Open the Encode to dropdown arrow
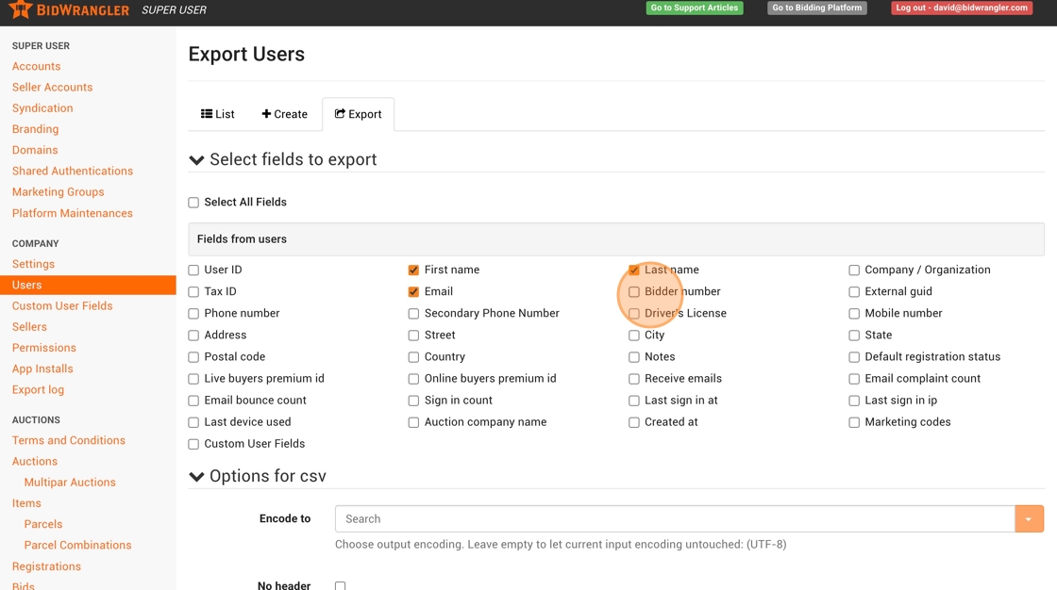 pos(1029,519)
